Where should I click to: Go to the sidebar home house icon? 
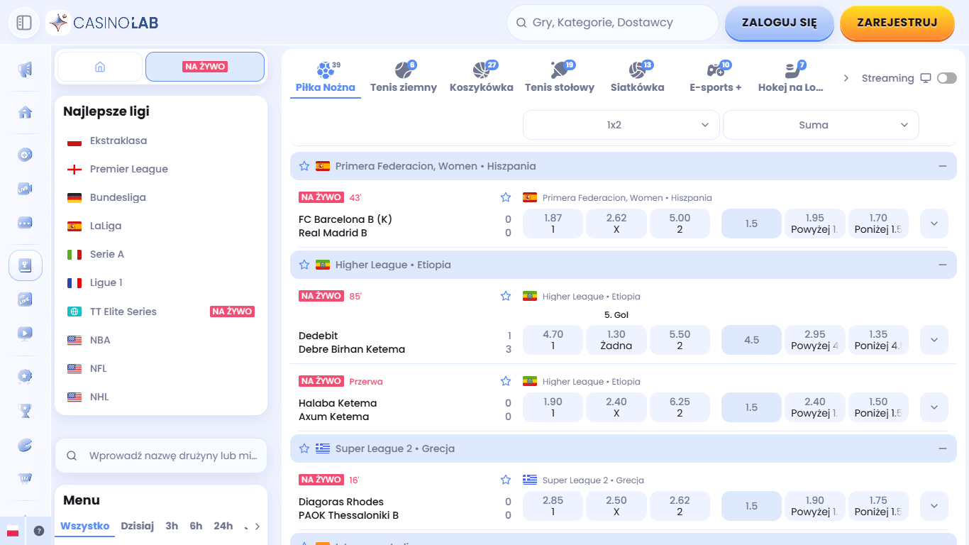(x=25, y=112)
